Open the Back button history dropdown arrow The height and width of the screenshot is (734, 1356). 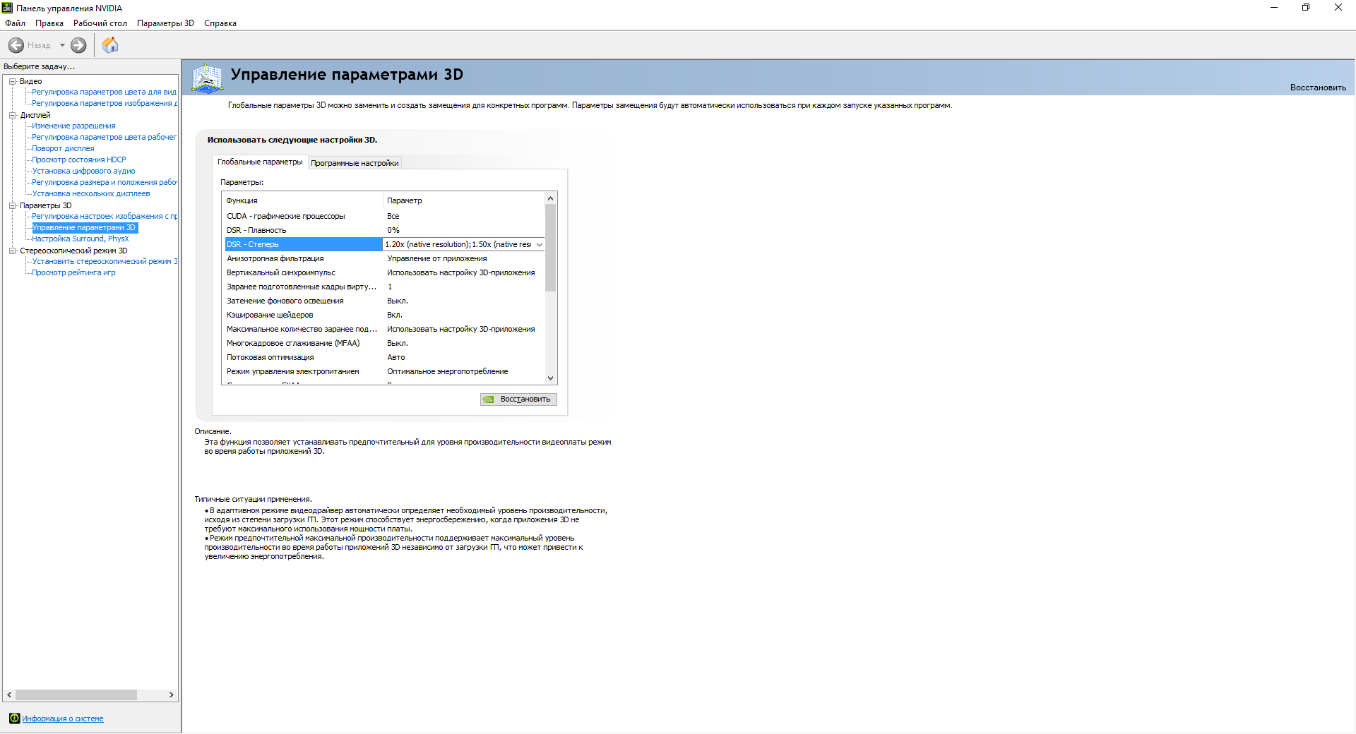(62, 45)
